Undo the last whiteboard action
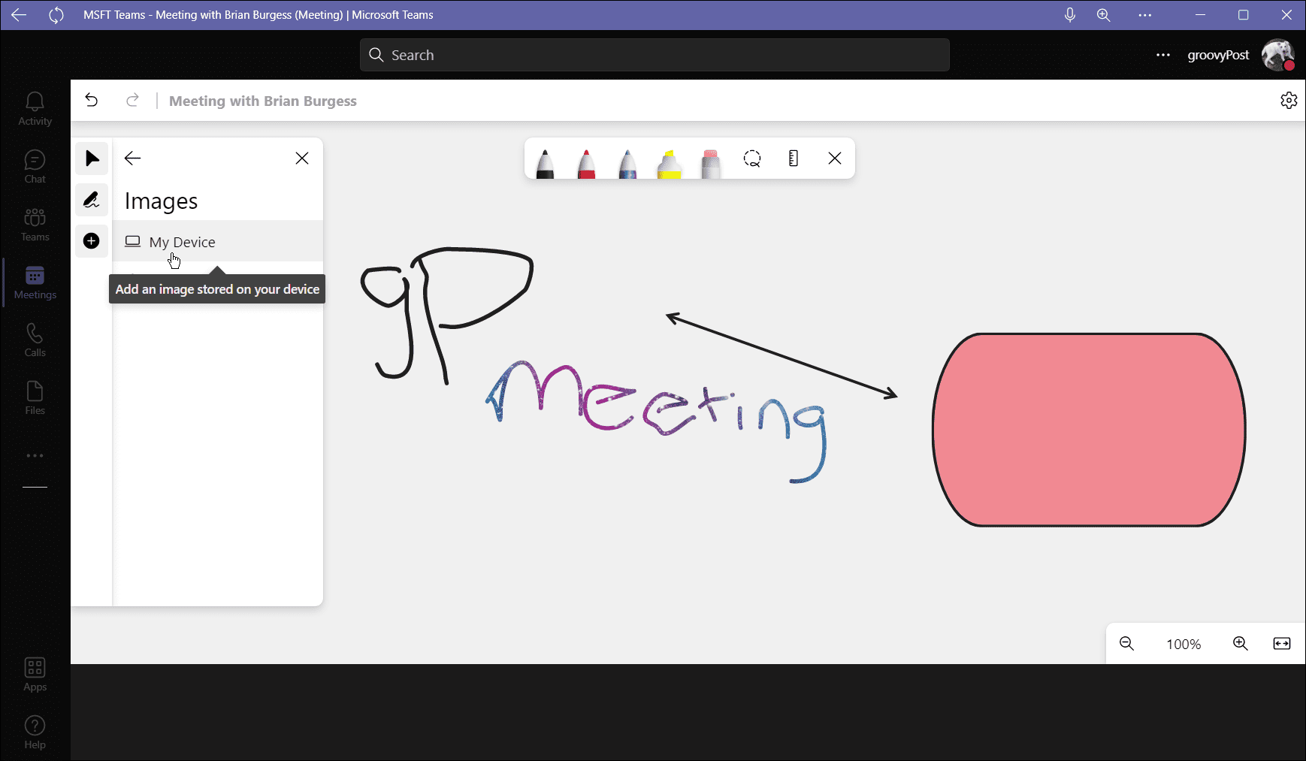The image size is (1306, 761). (92, 99)
